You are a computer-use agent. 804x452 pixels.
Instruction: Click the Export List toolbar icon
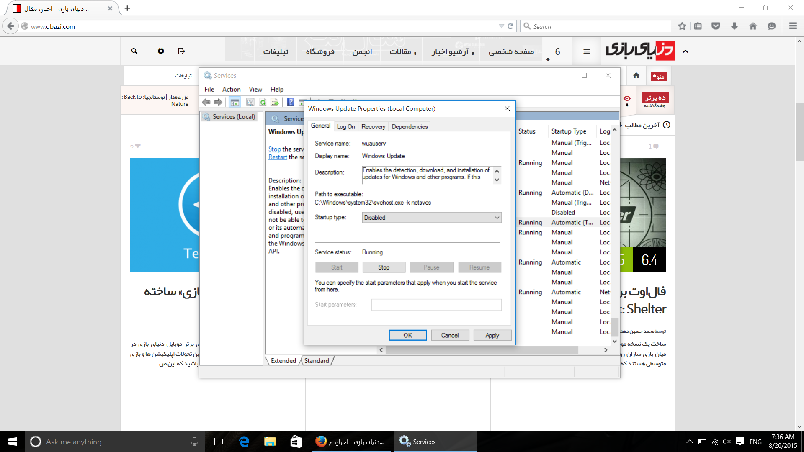click(x=275, y=102)
